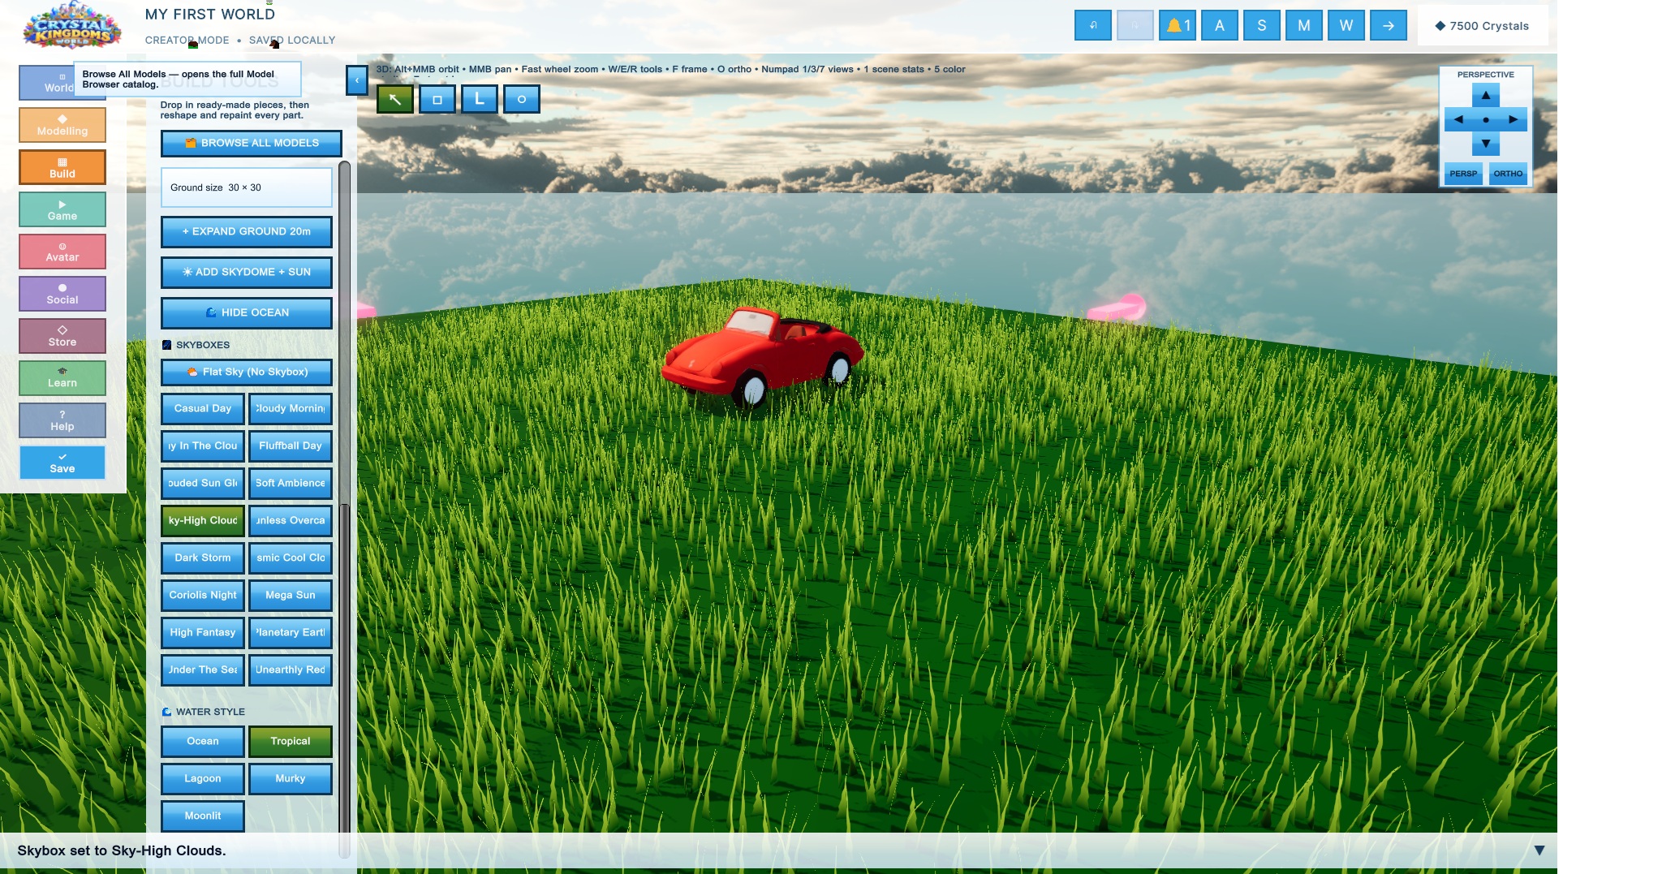The image size is (1662, 874).
Task: Collapse the Build Tools side panel
Action: tap(356, 80)
